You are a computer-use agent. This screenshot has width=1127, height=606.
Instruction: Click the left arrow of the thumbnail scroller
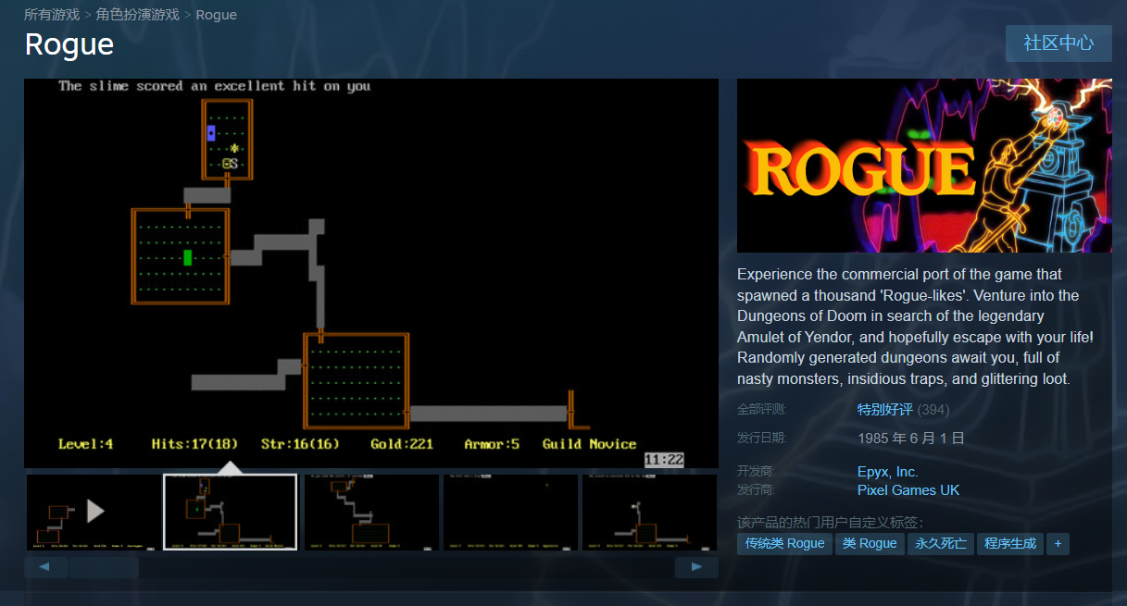click(46, 567)
